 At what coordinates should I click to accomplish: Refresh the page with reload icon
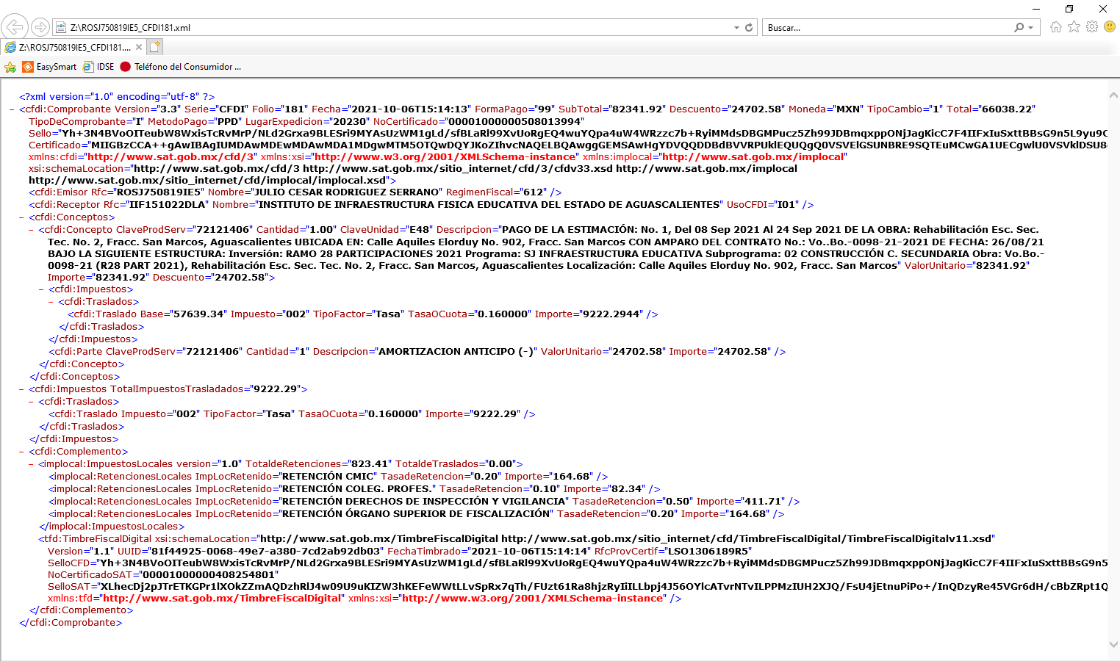[749, 27]
